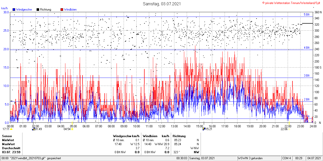
Task: Click the yellow marker beside 17:11
Action: tap(11, 129)
